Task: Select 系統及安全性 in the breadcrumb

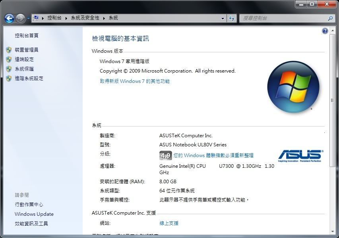Action: coord(85,18)
